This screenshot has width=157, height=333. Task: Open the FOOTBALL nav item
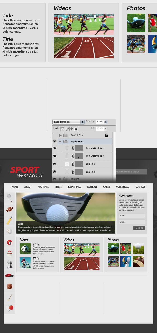[x=43, y=187]
